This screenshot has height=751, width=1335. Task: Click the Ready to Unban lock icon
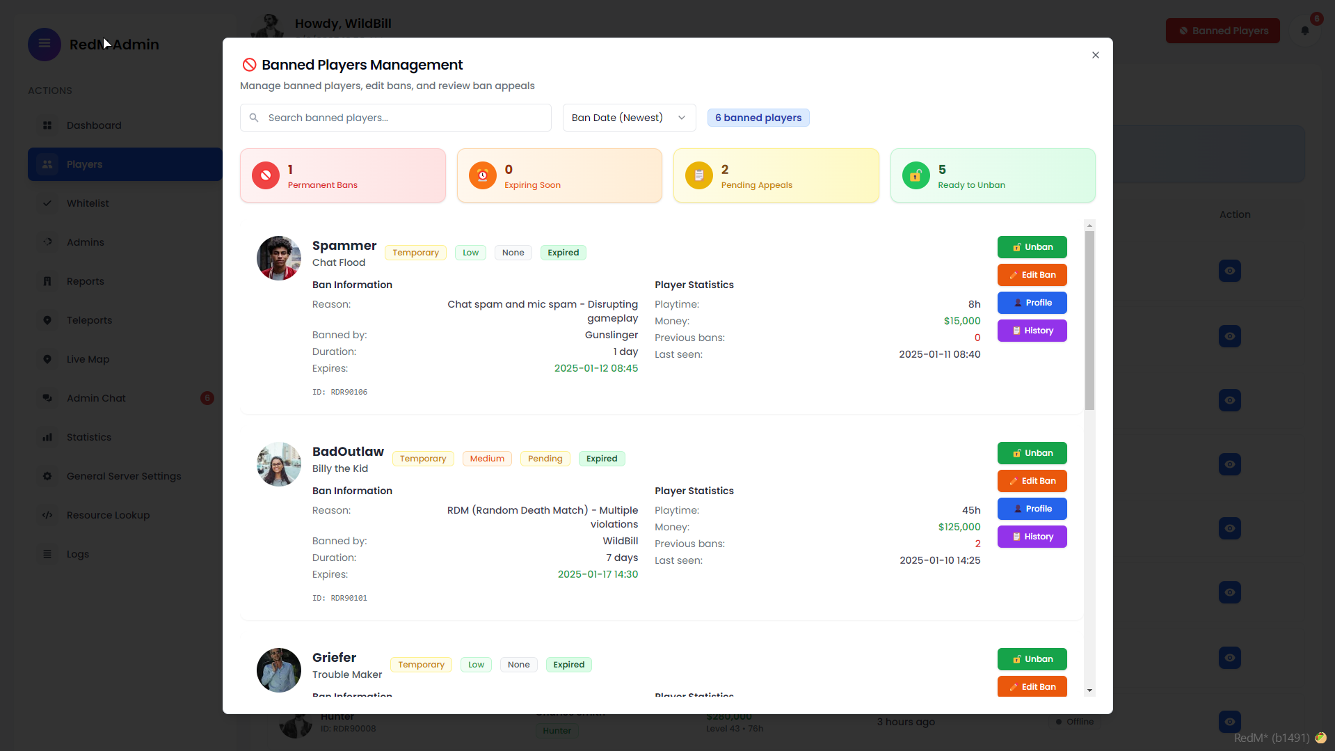[916, 175]
